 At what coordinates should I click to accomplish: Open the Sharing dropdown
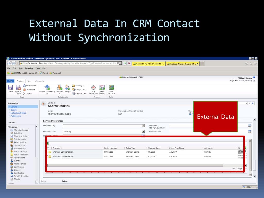click(78, 86)
